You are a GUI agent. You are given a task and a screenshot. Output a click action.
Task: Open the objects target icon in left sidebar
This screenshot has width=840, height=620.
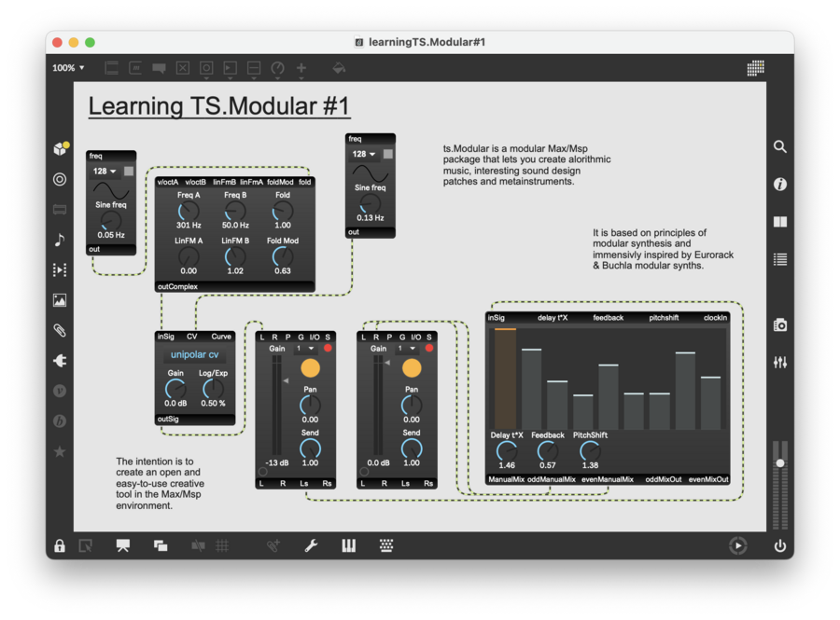click(60, 179)
